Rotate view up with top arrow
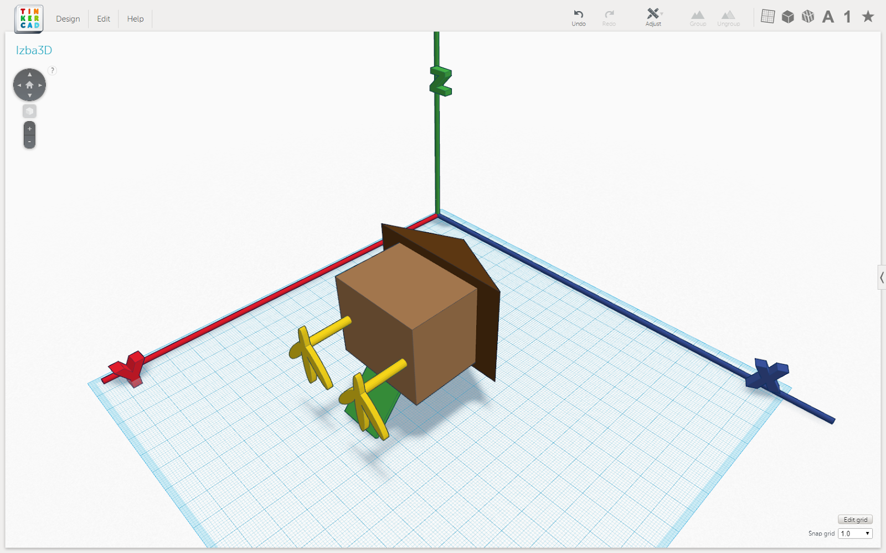Image resolution: width=886 pixels, height=553 pixels. 29,74
